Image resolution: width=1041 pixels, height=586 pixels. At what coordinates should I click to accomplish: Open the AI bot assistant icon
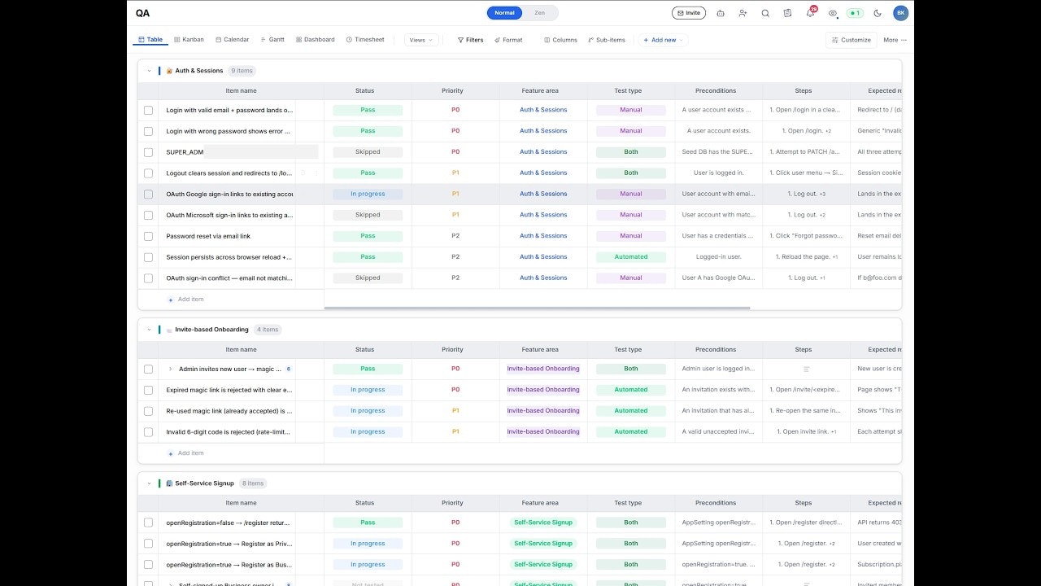tap(721, 13)
